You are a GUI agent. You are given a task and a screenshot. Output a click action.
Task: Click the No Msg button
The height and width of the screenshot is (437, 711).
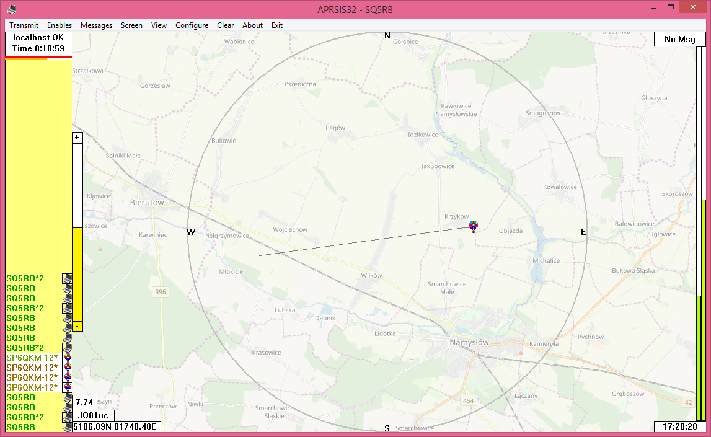click(x=680, y=40)
